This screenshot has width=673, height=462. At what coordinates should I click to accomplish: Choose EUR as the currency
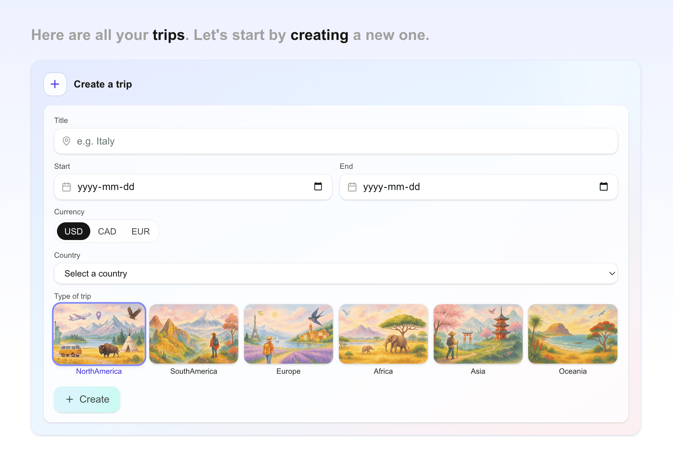(x=140, y=231)
